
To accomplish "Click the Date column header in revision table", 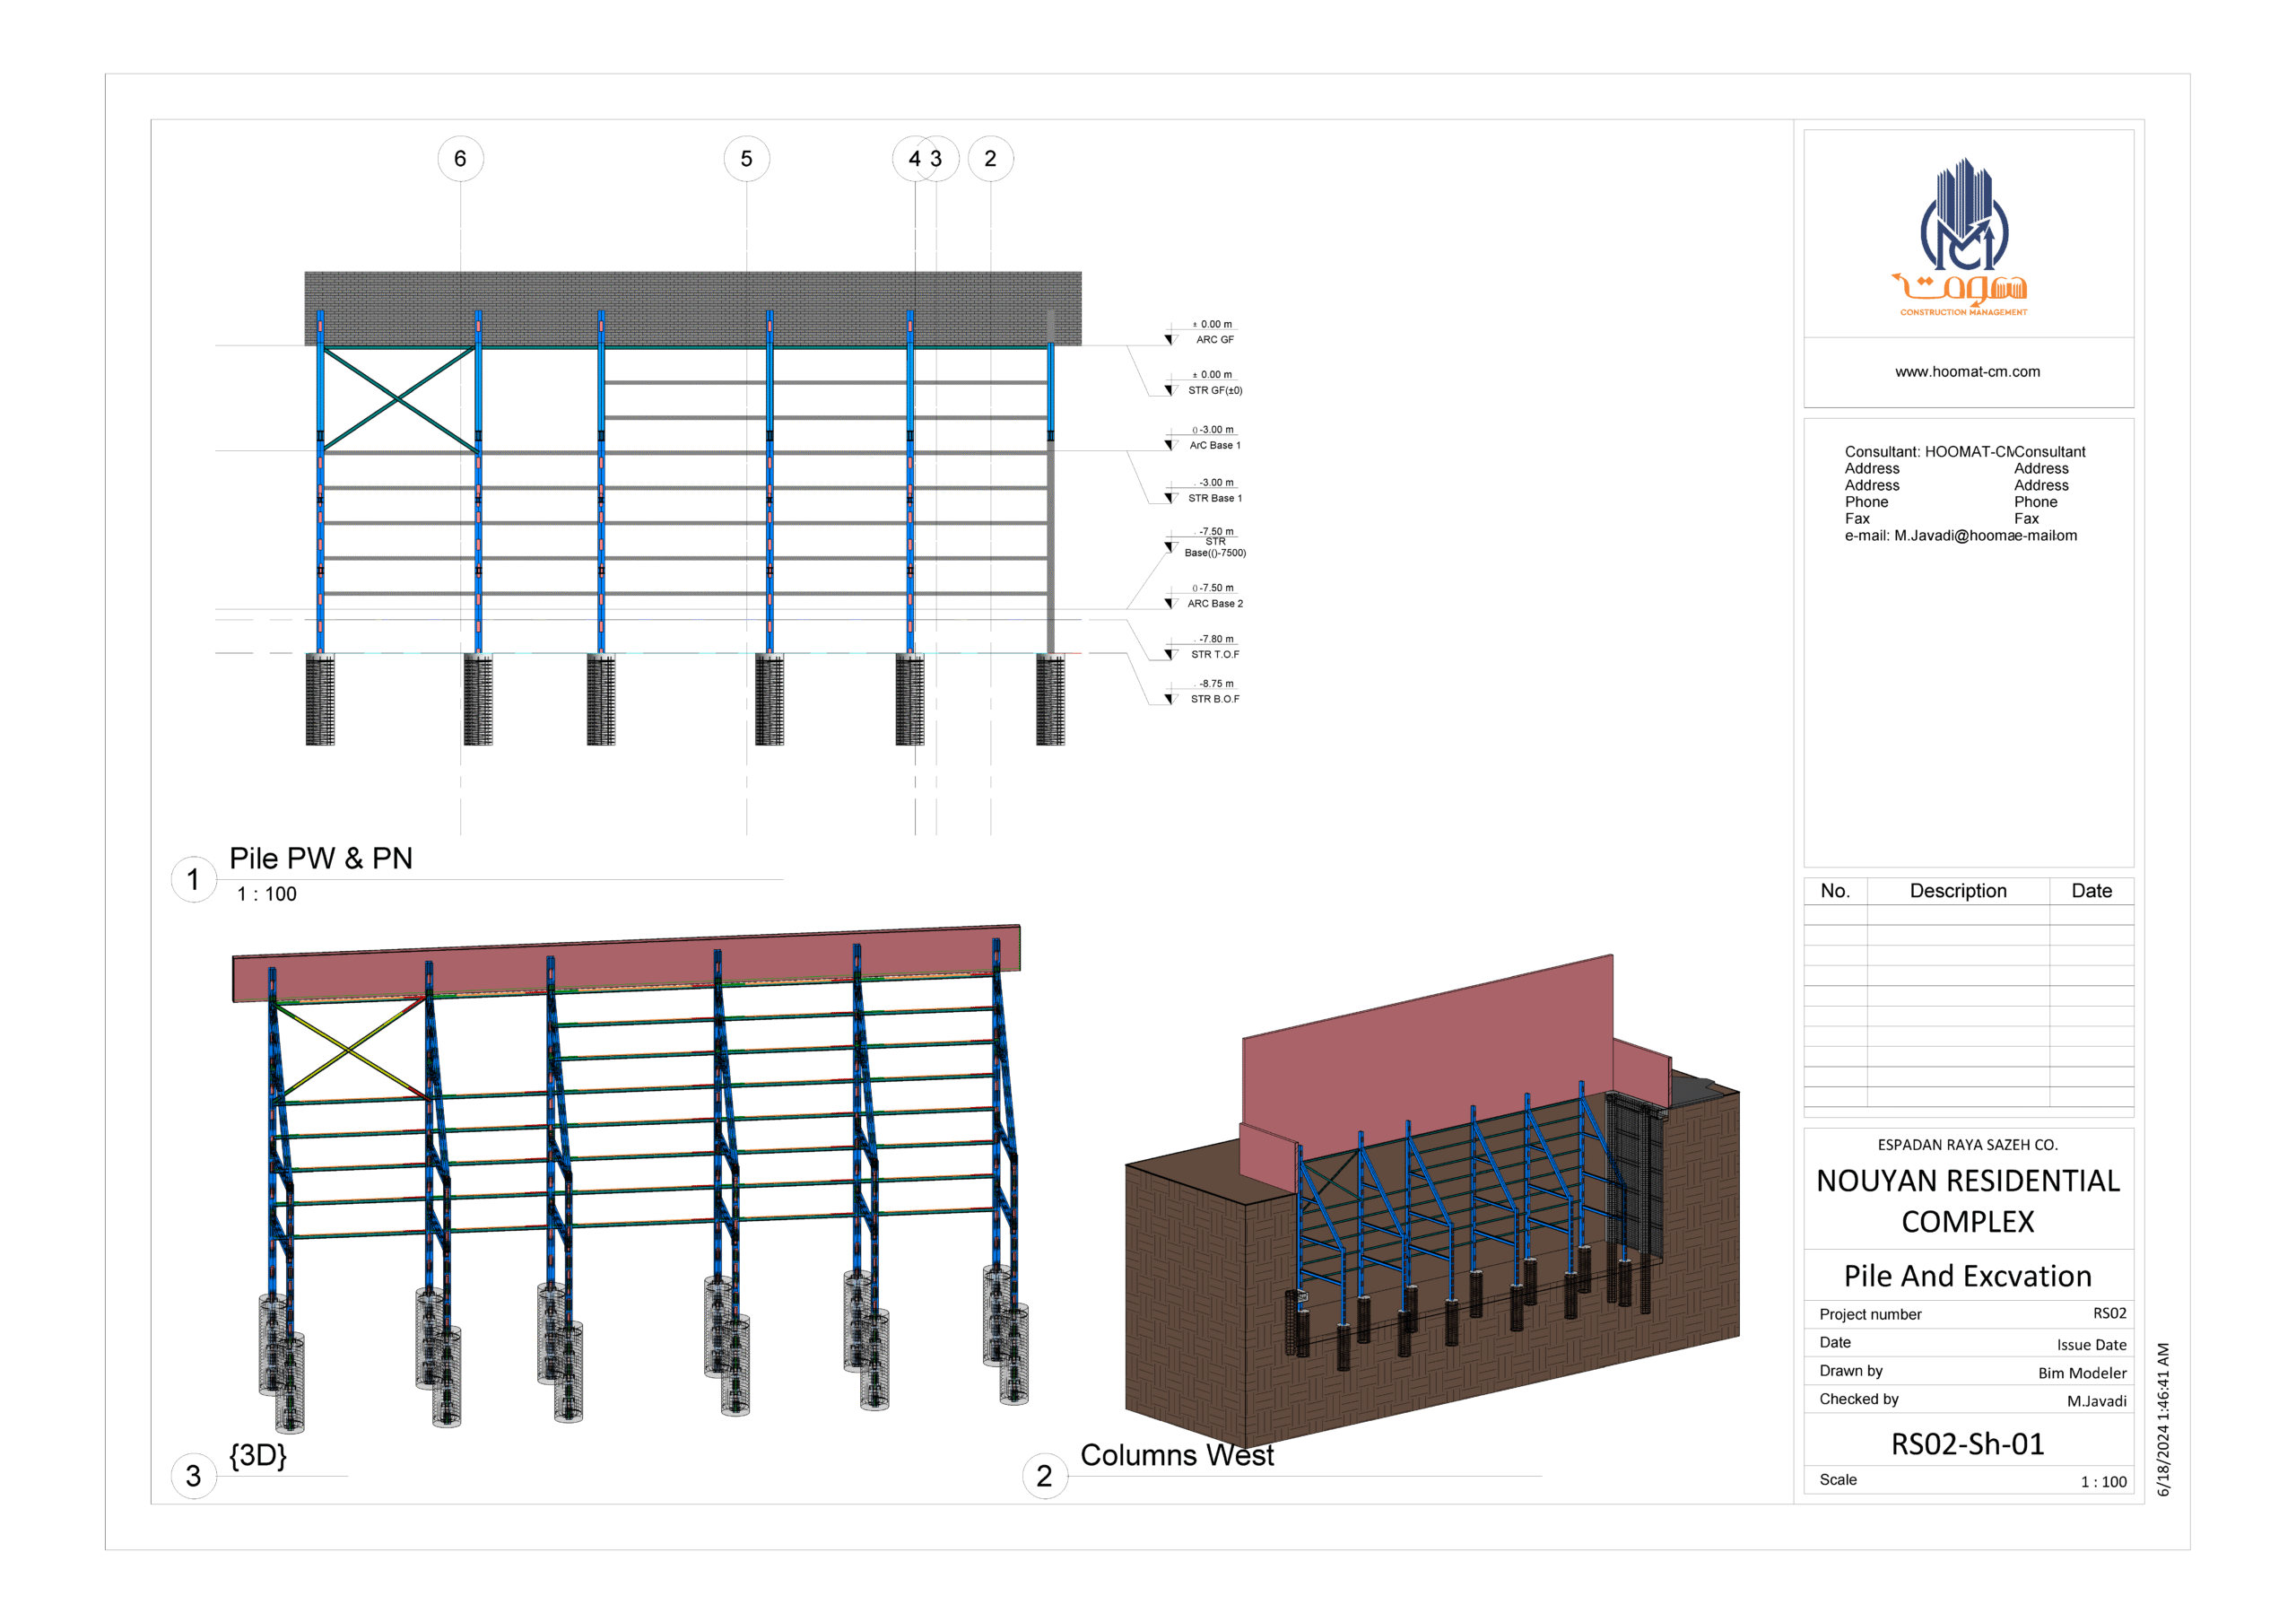I will [2091, 891].
